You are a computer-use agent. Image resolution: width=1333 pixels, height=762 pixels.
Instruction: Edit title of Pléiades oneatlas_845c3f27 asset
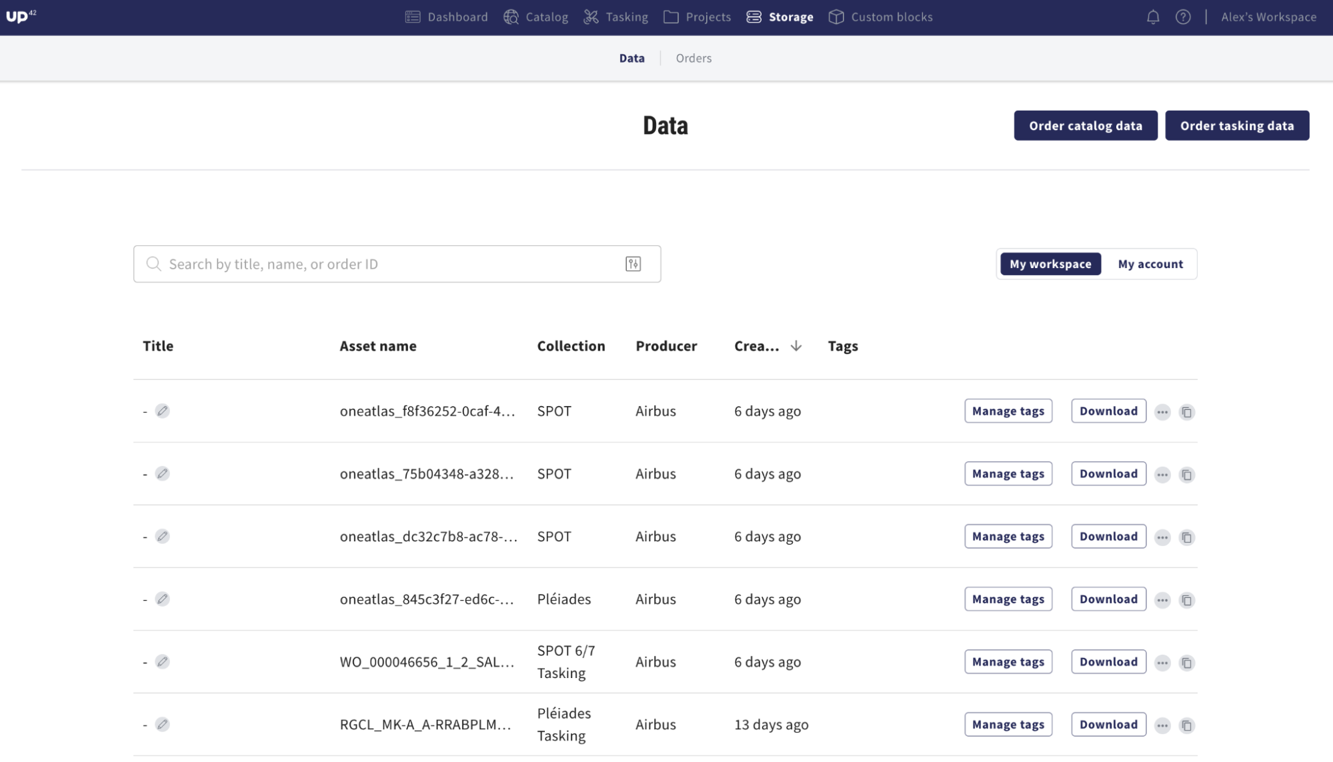tap(162, 599)
